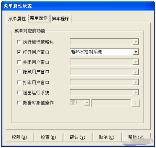
Task: Tick the 隐藏用户窗口 checkbox
Action: pos(19,72)
